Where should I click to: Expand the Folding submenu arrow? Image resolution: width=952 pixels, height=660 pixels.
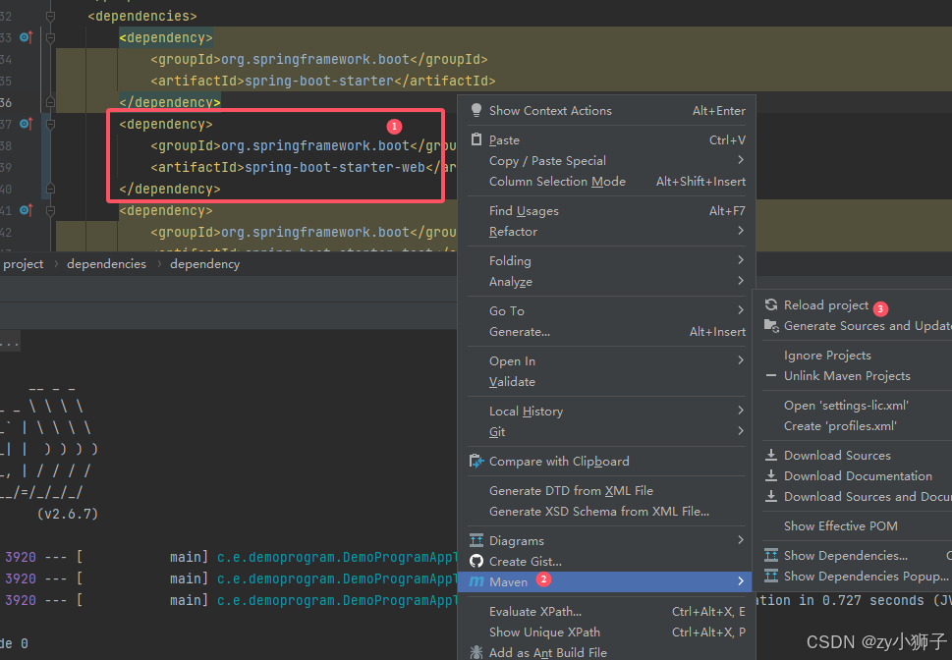tap(741, 260)
